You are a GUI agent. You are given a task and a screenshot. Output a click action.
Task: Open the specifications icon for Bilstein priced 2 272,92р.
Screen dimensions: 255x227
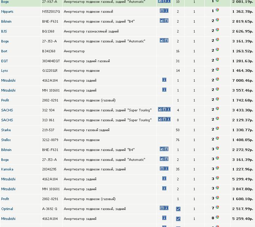166,149
